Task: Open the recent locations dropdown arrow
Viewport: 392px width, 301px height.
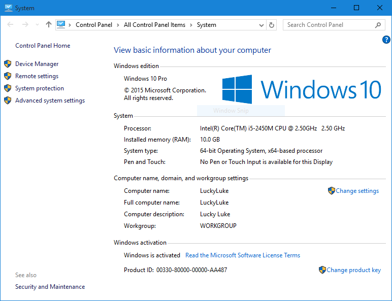Action: tap(37, 25)
